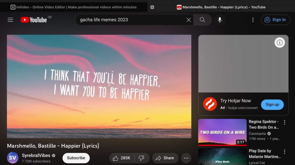Switch to the InVideo Online Video Editor tab
Screen dimensions: 295x165
tap(73, 7)
